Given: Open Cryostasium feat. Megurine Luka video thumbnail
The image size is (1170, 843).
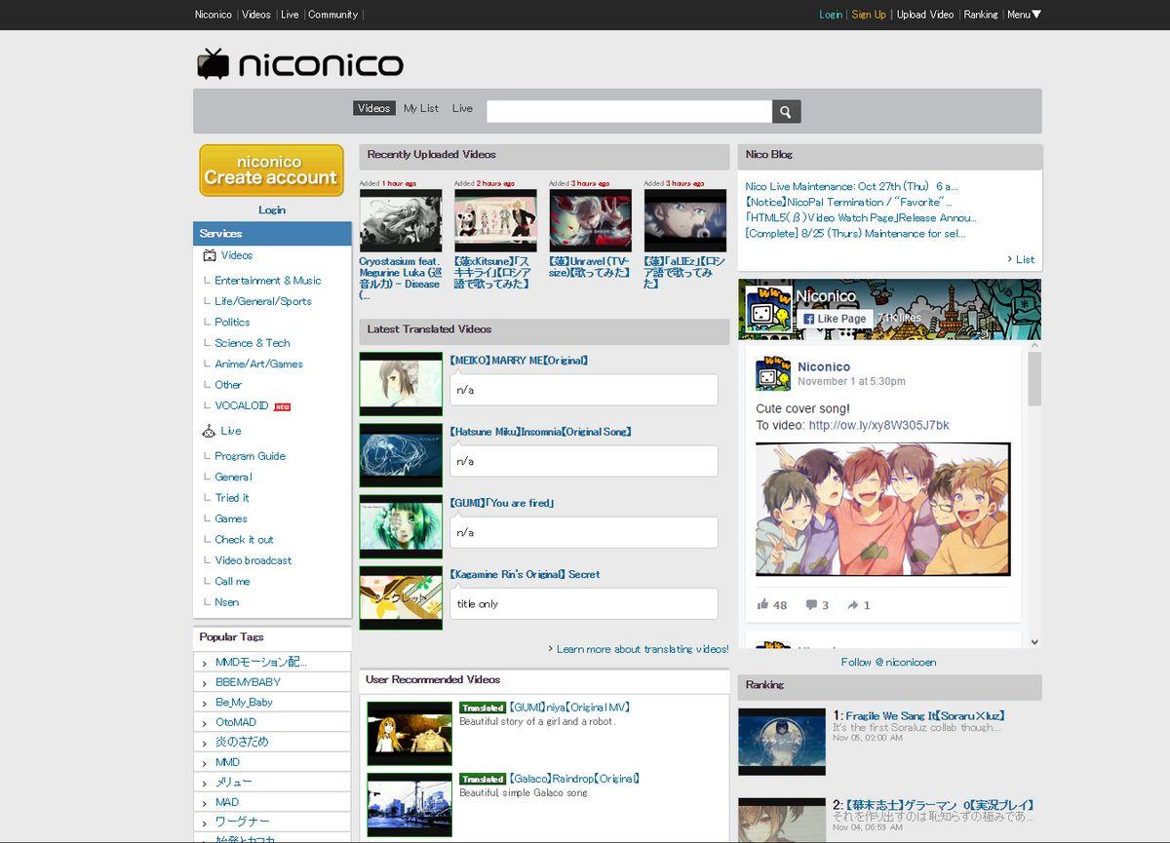Looking at the screenshot, I should [401, 221].
